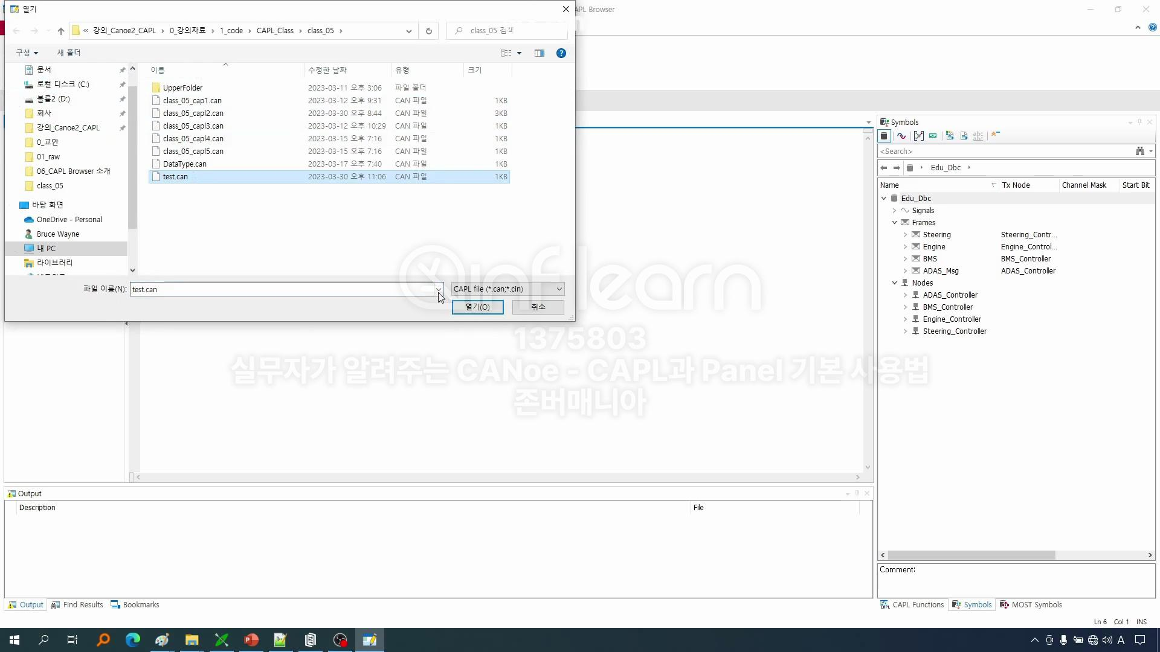This screenshot has height=652, width=1160.
Task: Click the back arrow in Symbols breadcrumb bar
Action: 884,168
